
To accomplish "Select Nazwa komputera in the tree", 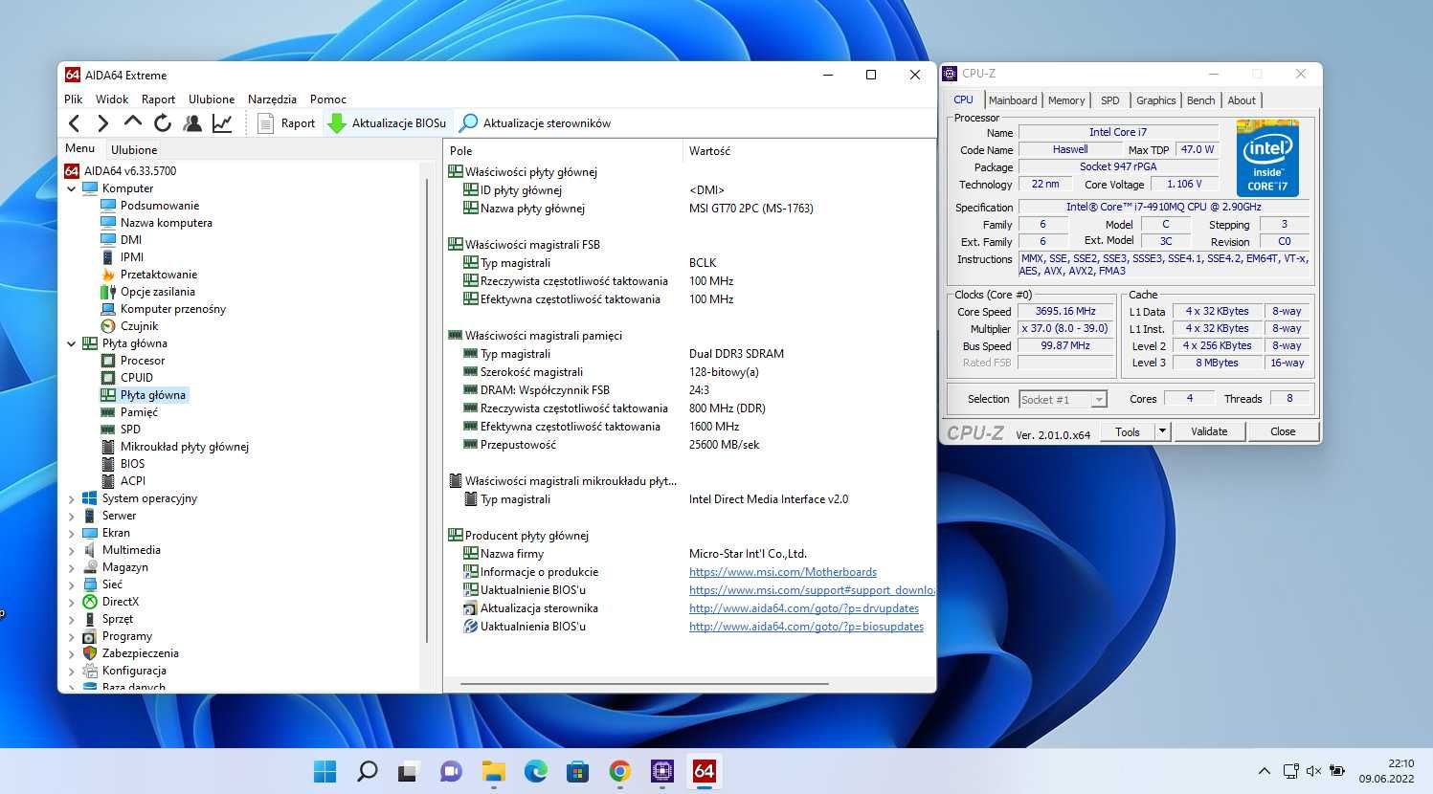I will click(167, 222).
